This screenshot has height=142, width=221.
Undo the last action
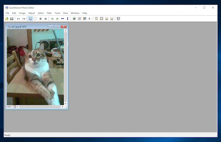[18, 18]
